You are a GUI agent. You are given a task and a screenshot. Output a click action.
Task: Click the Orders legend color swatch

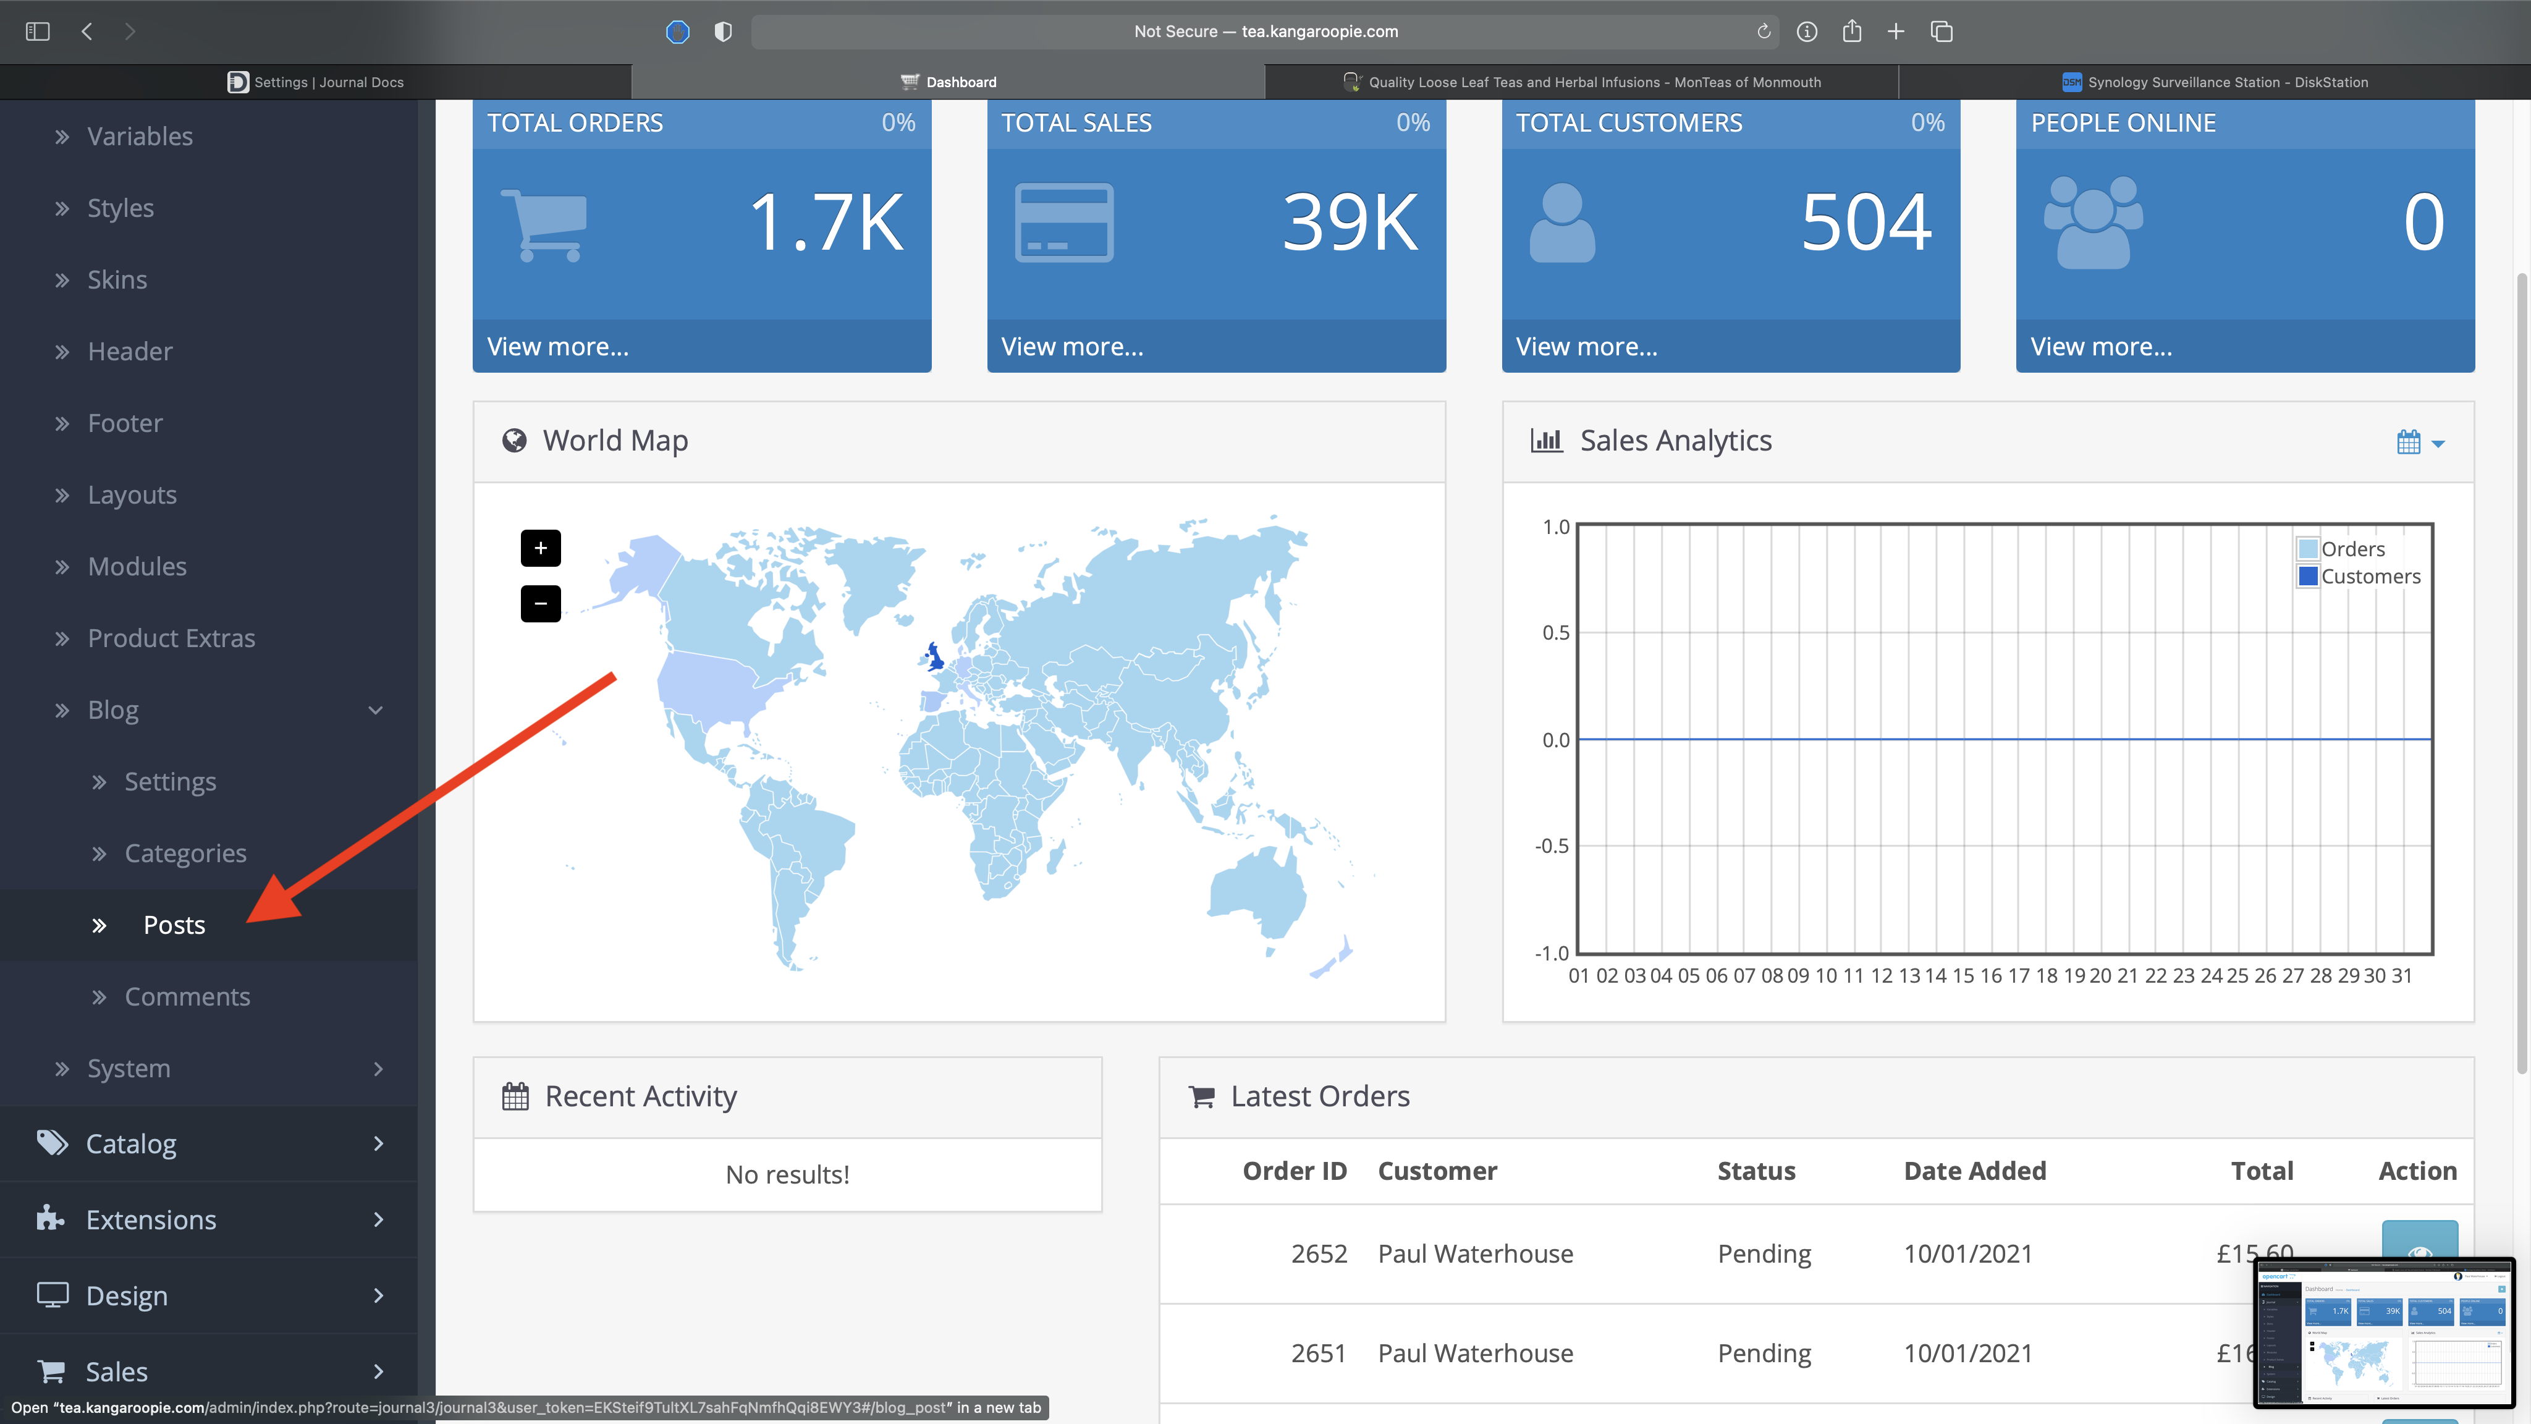(2308, 548)
